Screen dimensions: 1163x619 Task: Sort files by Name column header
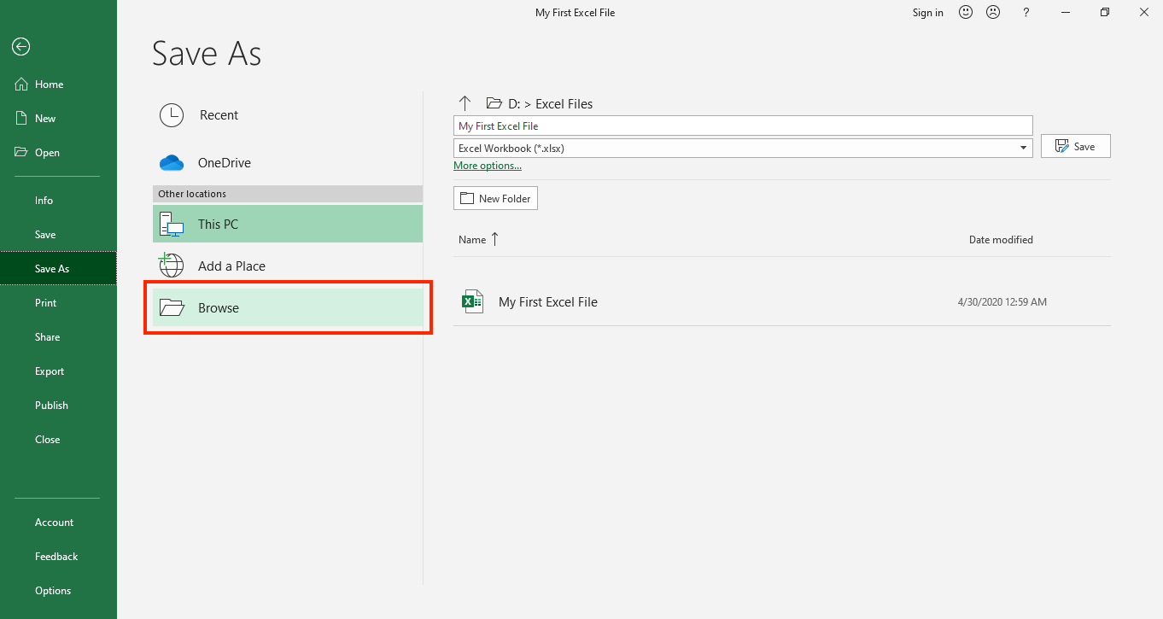click(478, 240)
